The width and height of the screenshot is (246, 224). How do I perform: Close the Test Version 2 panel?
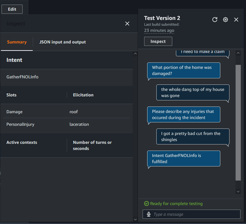236,19
